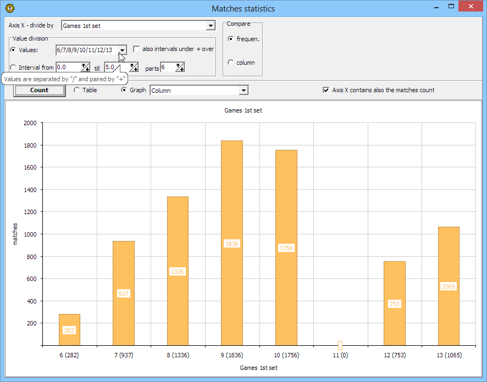
Task: Select the Table radio button
Action: tap(76, 90)
